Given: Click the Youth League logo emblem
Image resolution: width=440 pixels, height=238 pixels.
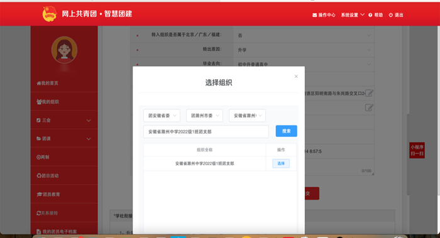Looking at the screenshot, I should click(50, 14).
